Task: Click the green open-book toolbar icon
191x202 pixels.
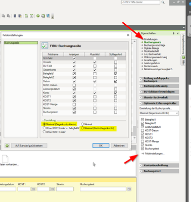Action: [31, 16]
